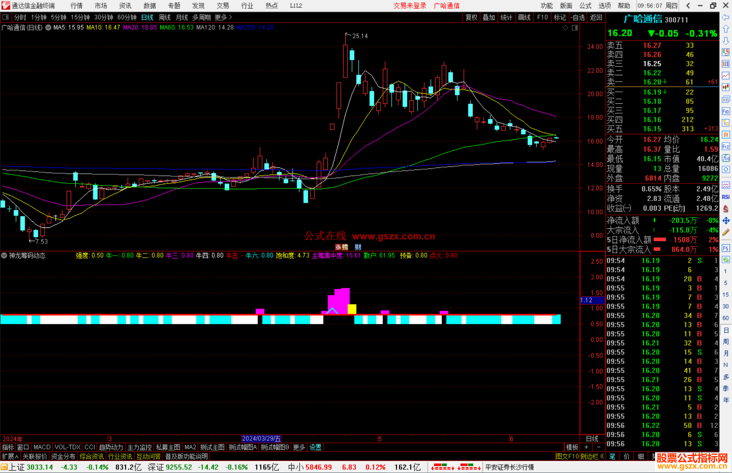Click the MACD indicator button
This screenshot has width=732, height=473.
42,447
